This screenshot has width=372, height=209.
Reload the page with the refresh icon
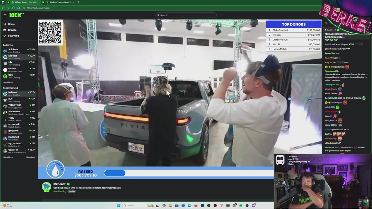pos(13,8)
